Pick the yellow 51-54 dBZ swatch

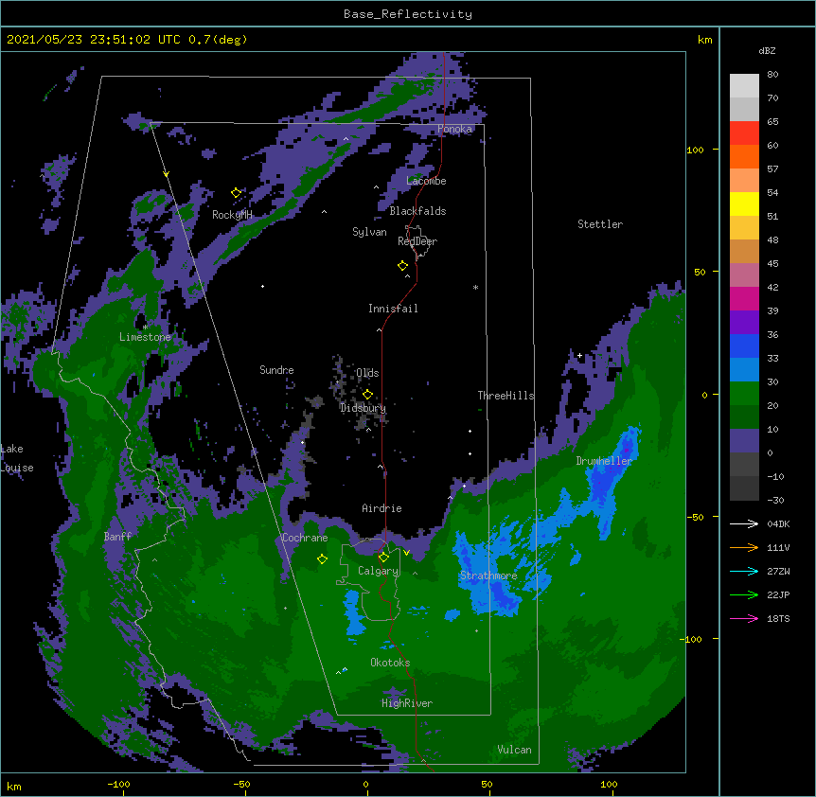[x=744, y=204]
